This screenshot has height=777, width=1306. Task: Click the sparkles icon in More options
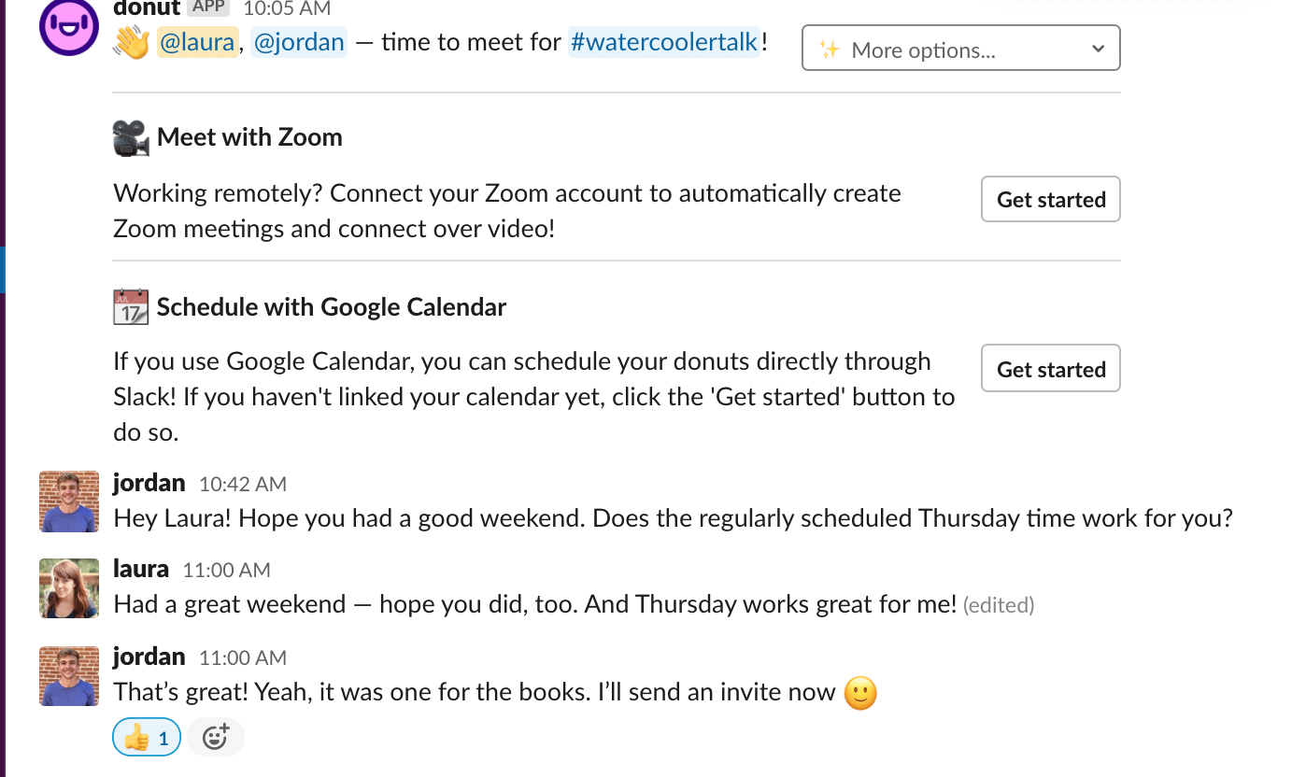[x=830, y=49]
